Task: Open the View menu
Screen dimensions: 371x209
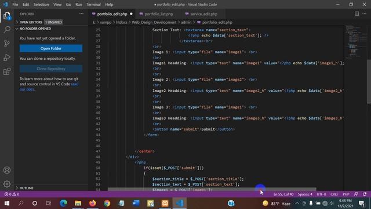Action: pos(57,4)
